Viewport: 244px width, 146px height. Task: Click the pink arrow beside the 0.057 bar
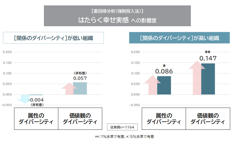(69, 89)
